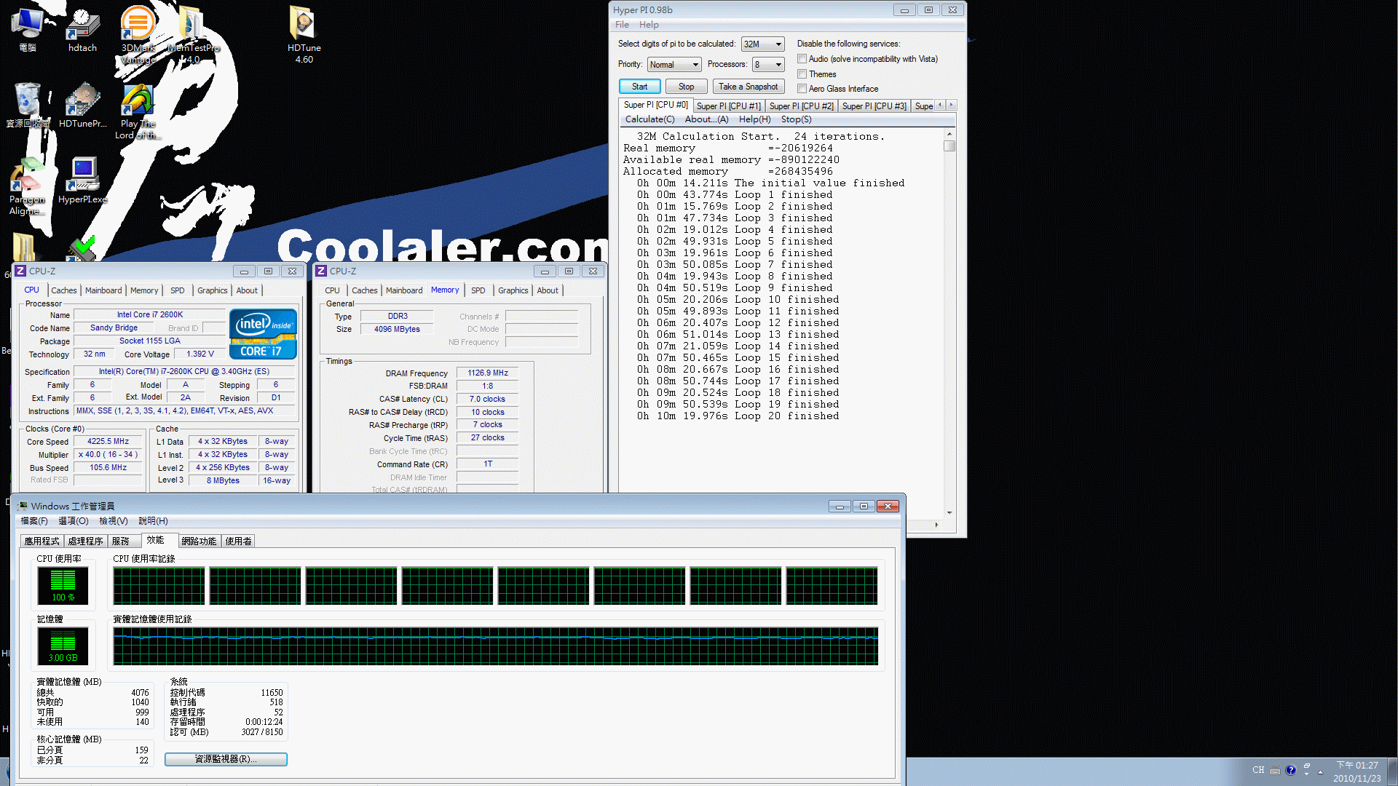Switch to the Super PI [CPU #2] tab
1398x786 pixels.
[x=801, y=106]
